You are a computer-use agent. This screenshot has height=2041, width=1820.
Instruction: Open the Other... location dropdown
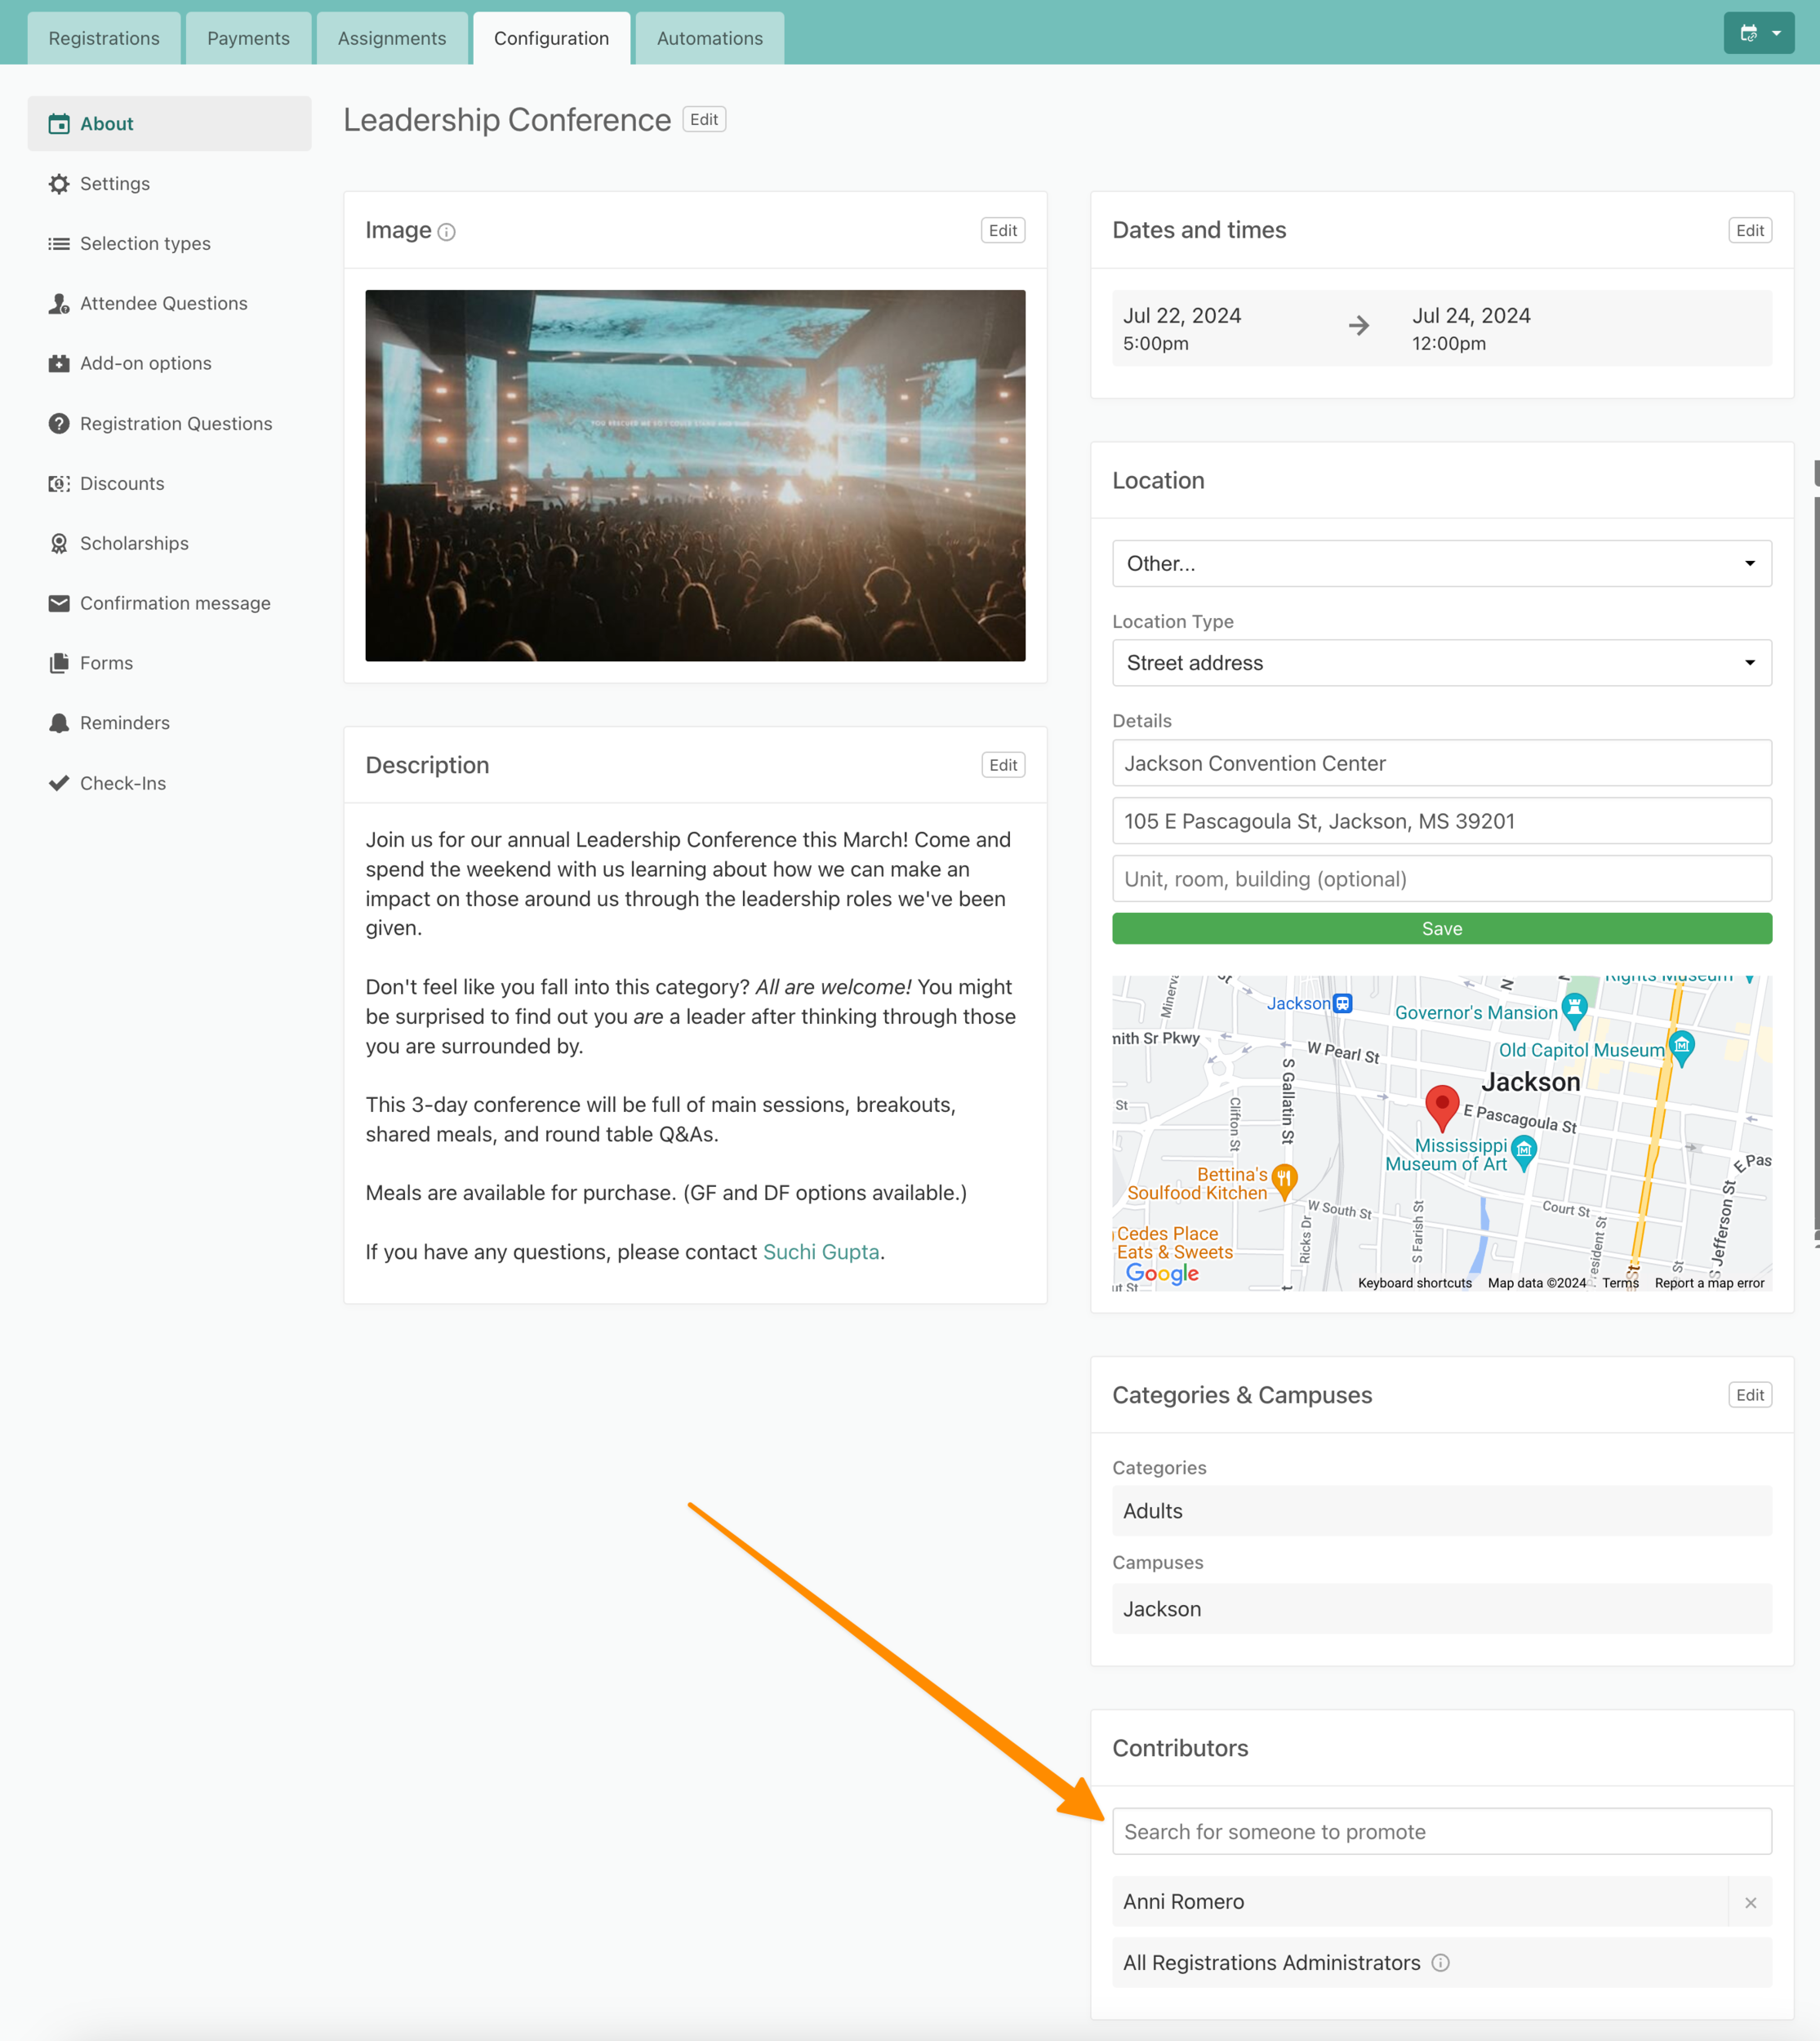pos(1441,563)
